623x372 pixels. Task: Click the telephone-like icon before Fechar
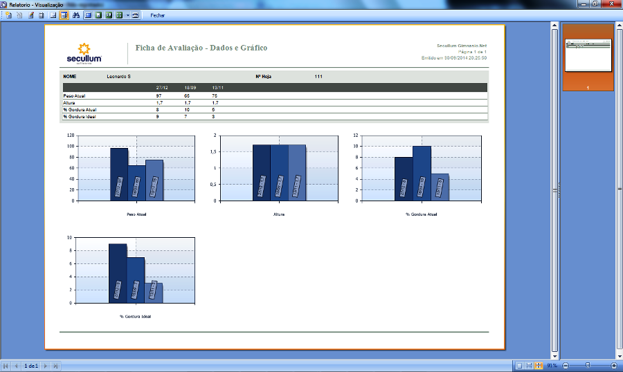pyautogui.click(x=134, y=15)
